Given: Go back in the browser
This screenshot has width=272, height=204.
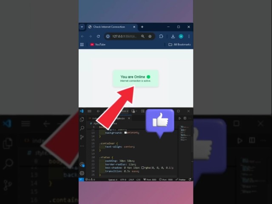Looking at the screenshot, I should coord(82,36).
